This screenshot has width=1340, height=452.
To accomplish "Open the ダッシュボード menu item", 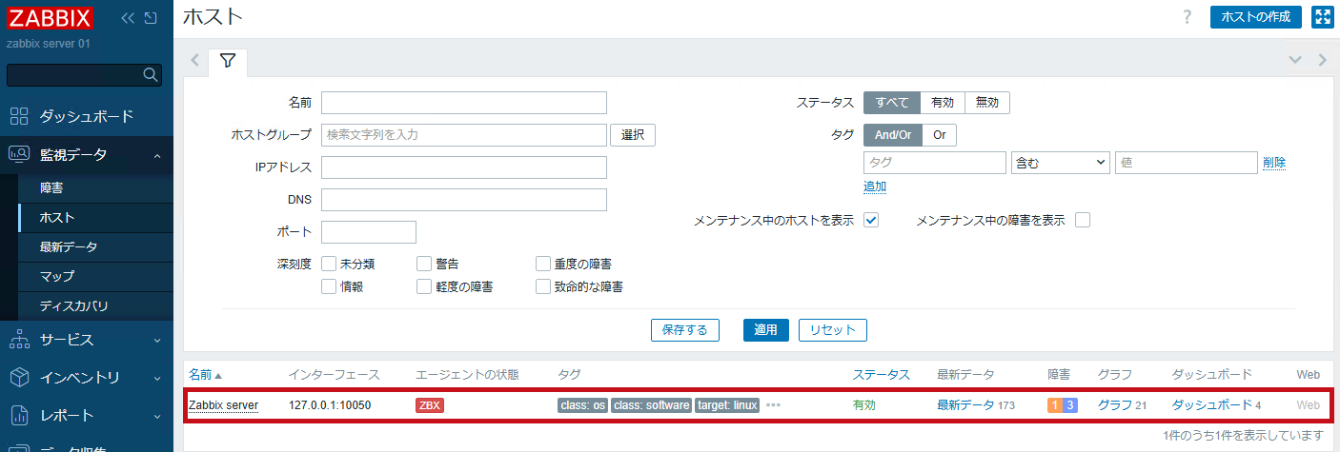I will click(86, 116).
